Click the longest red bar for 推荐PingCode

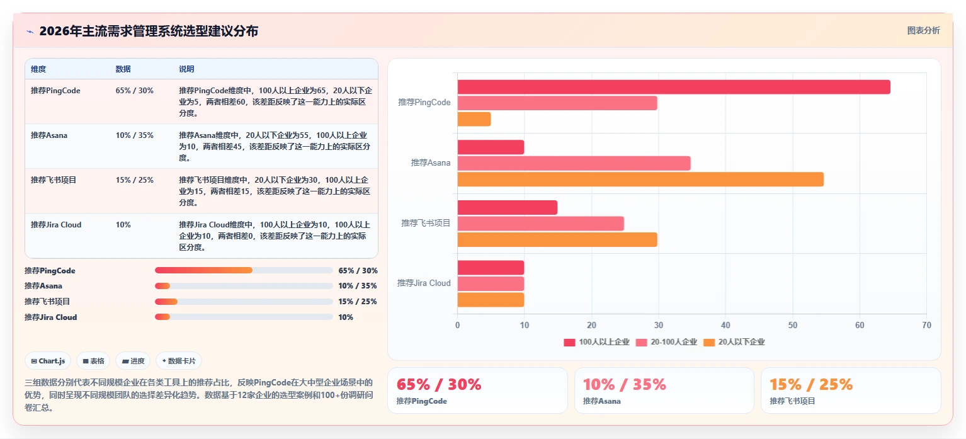click(674, 87)
